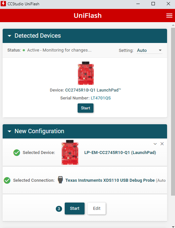Viewport: 175px width, 228px height.
Task: Click Texas Instruments XDS110 USB Debug Probe text
Action: [x=110, y=180]
